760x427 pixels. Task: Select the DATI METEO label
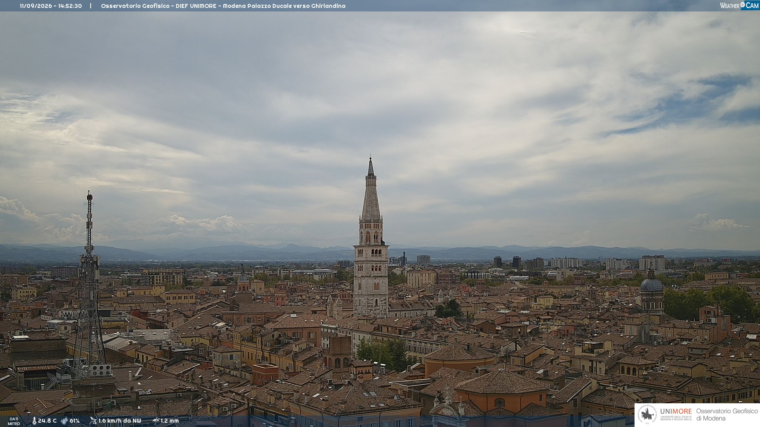coord(14,421)
